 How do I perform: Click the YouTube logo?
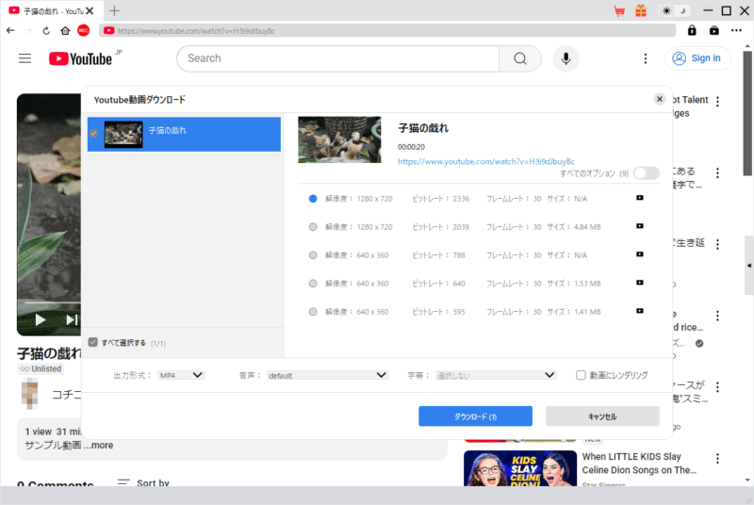click(x=81, y=58)
